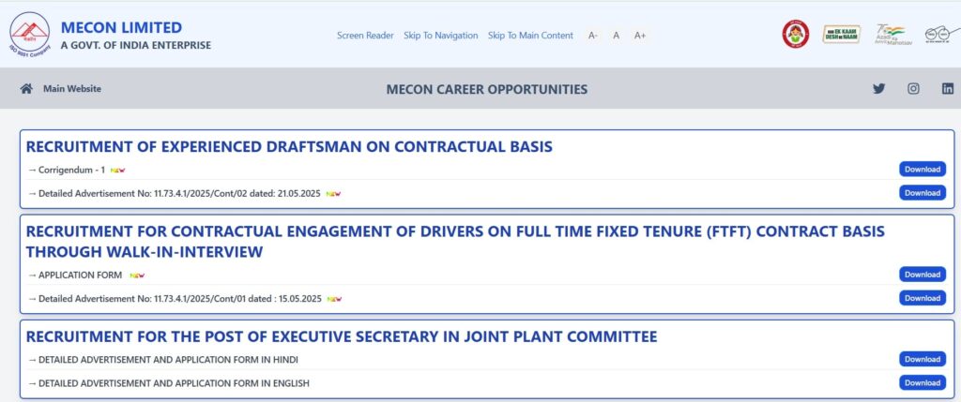Click the Ek Kaam Desh ke Naam logo
Image resolution: width=961 pixels, height=402 pixels.
click(841, 35)
